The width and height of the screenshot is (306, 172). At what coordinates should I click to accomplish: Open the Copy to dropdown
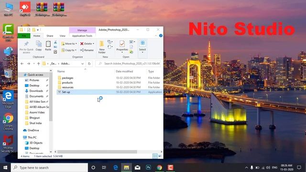pos(69,50)
